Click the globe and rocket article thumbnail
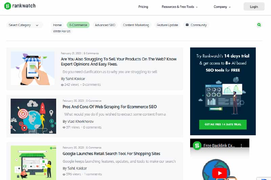 (33, 116)
